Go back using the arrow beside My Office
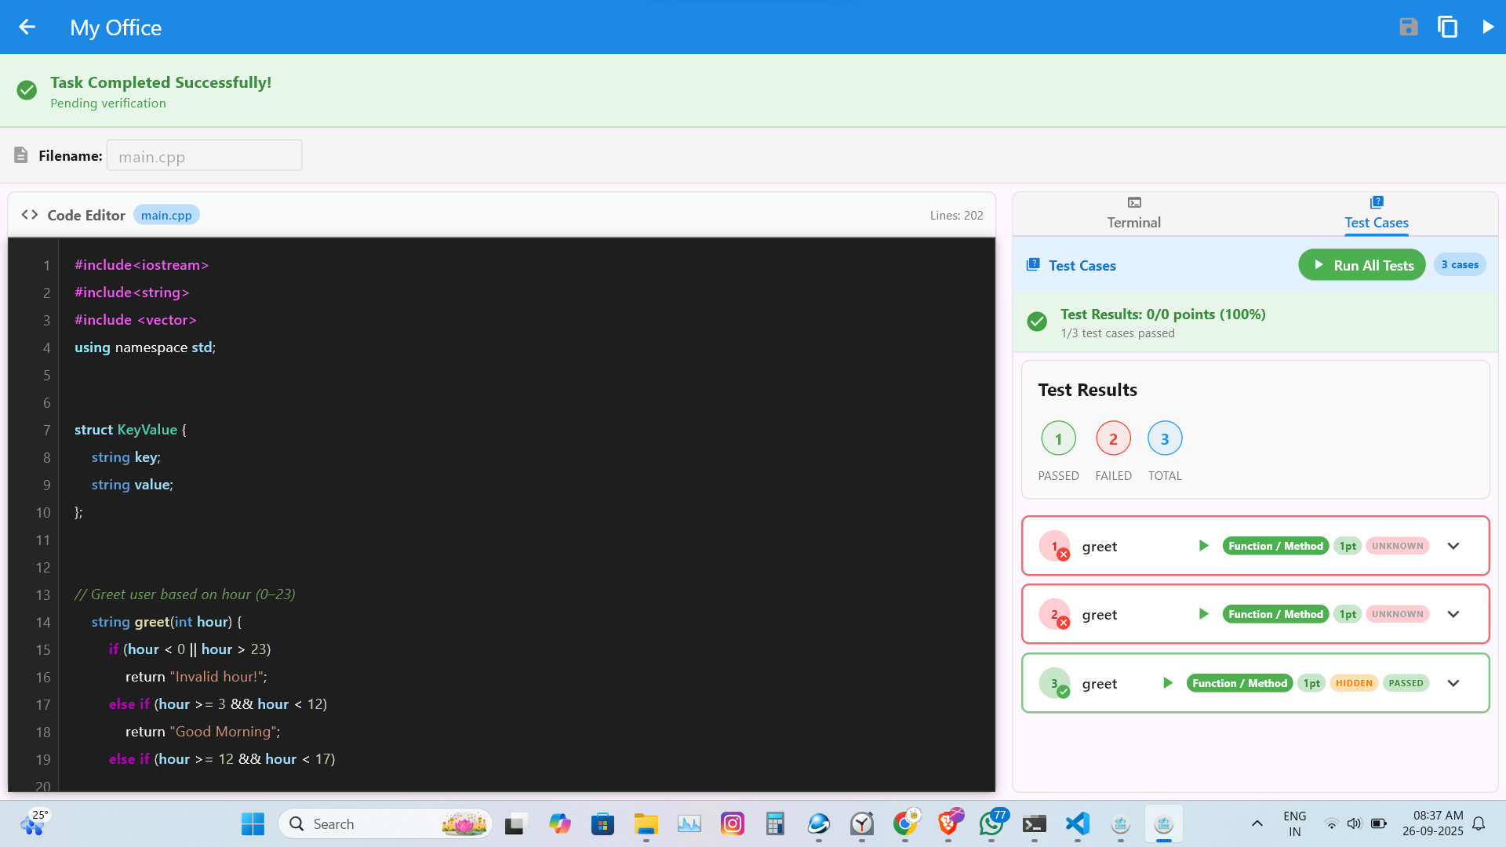Image resolution: width=1506 pixels, height=847 pixels. [x=27, y=27]
